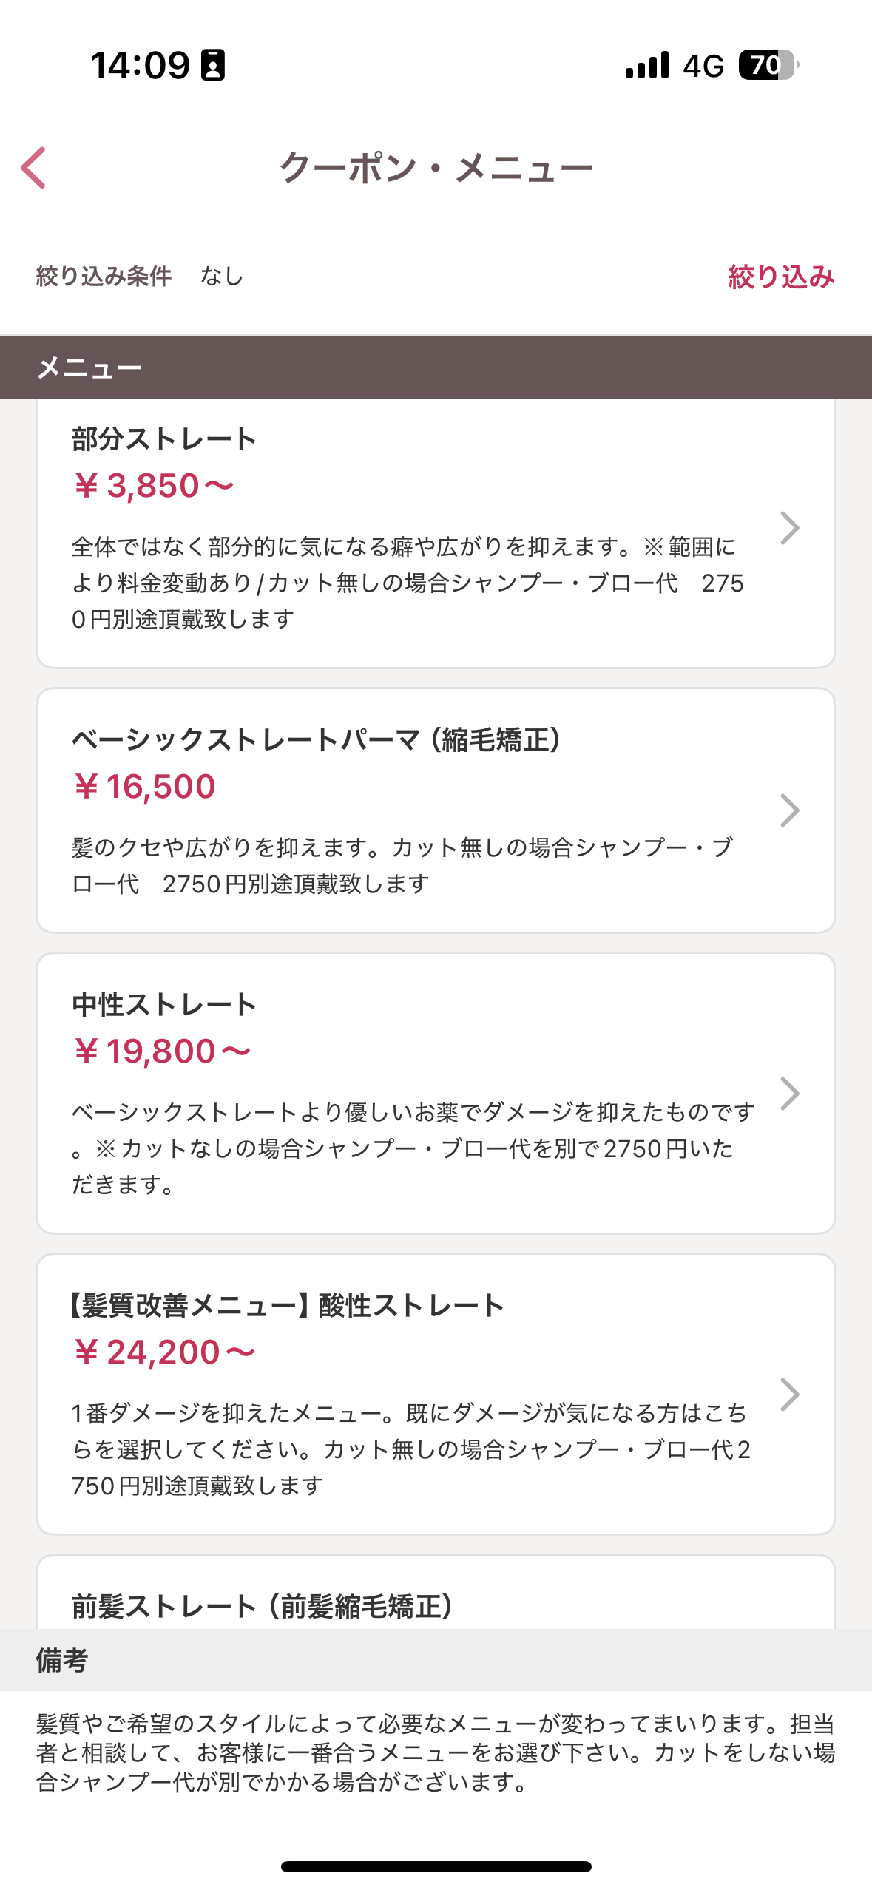Viewport: 872px width, 1890px height.
Task: Select the 部分ストレート menu title
Action: pyautogui.click(x=164, y=439)
